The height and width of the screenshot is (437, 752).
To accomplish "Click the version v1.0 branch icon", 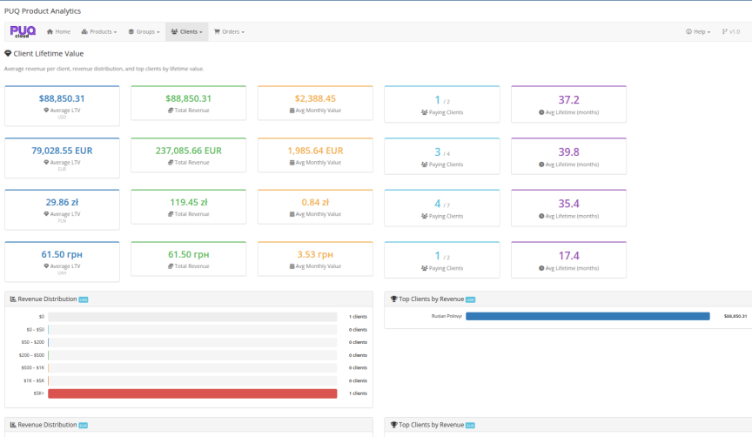I will pos(724,31).
